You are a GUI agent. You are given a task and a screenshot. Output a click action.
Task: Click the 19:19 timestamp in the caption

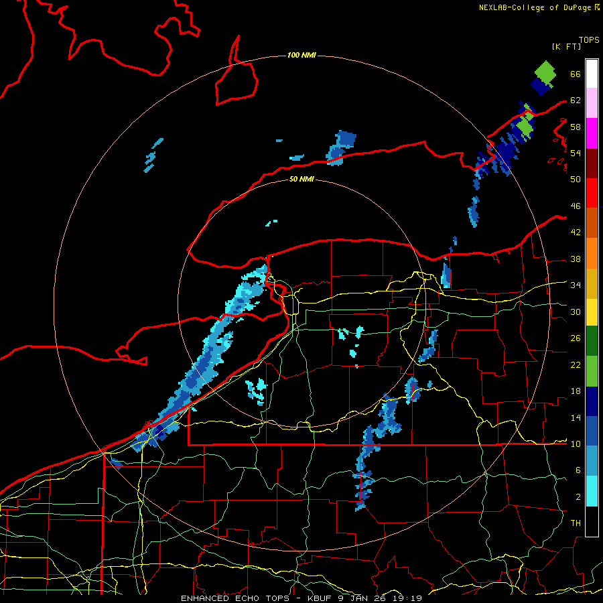click(407, 598)
